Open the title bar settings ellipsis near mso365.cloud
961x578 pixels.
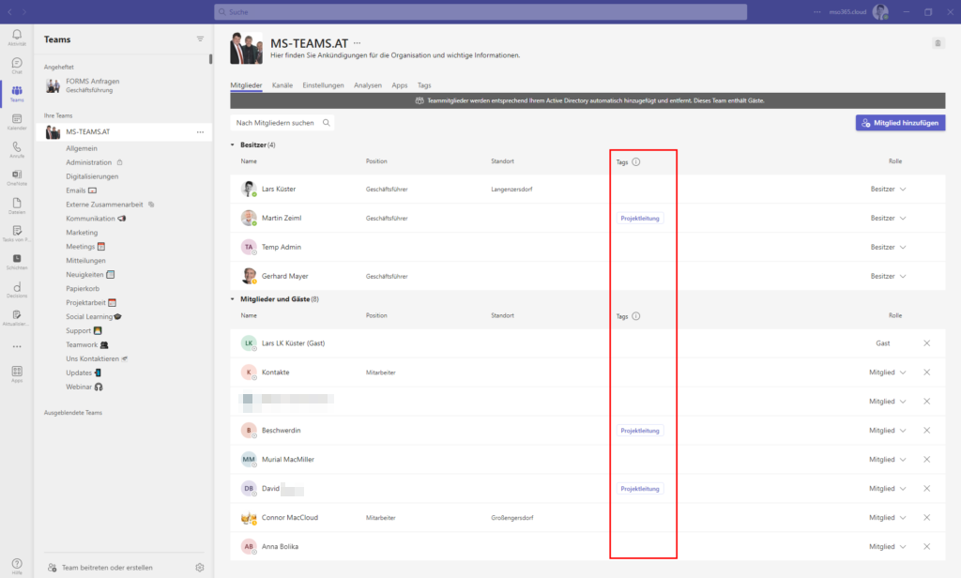(x=817, y=11)
